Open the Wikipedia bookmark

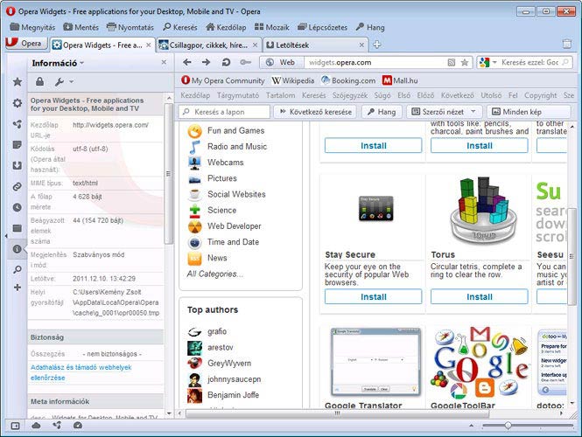tap(293, 80)
